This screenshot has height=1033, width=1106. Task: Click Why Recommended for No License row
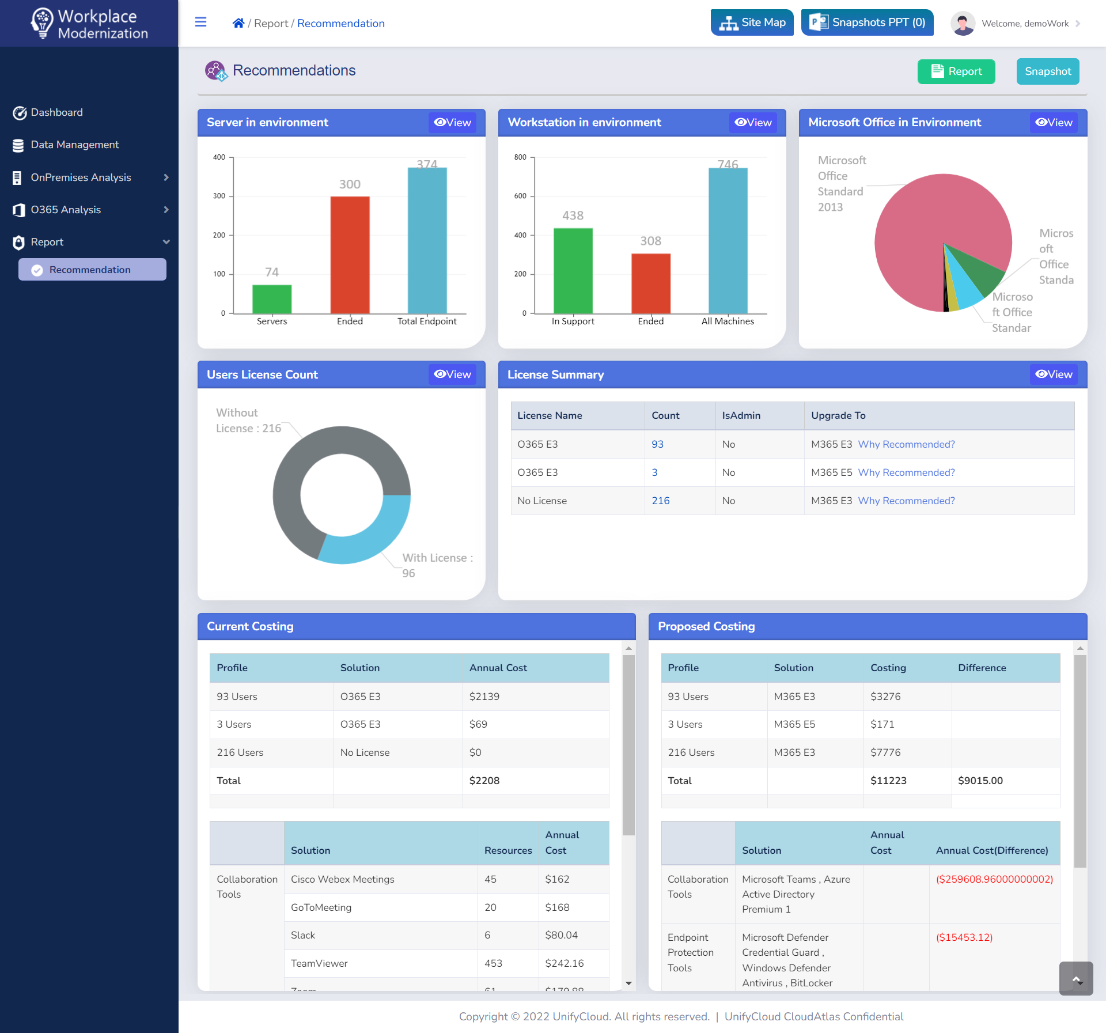906,501
